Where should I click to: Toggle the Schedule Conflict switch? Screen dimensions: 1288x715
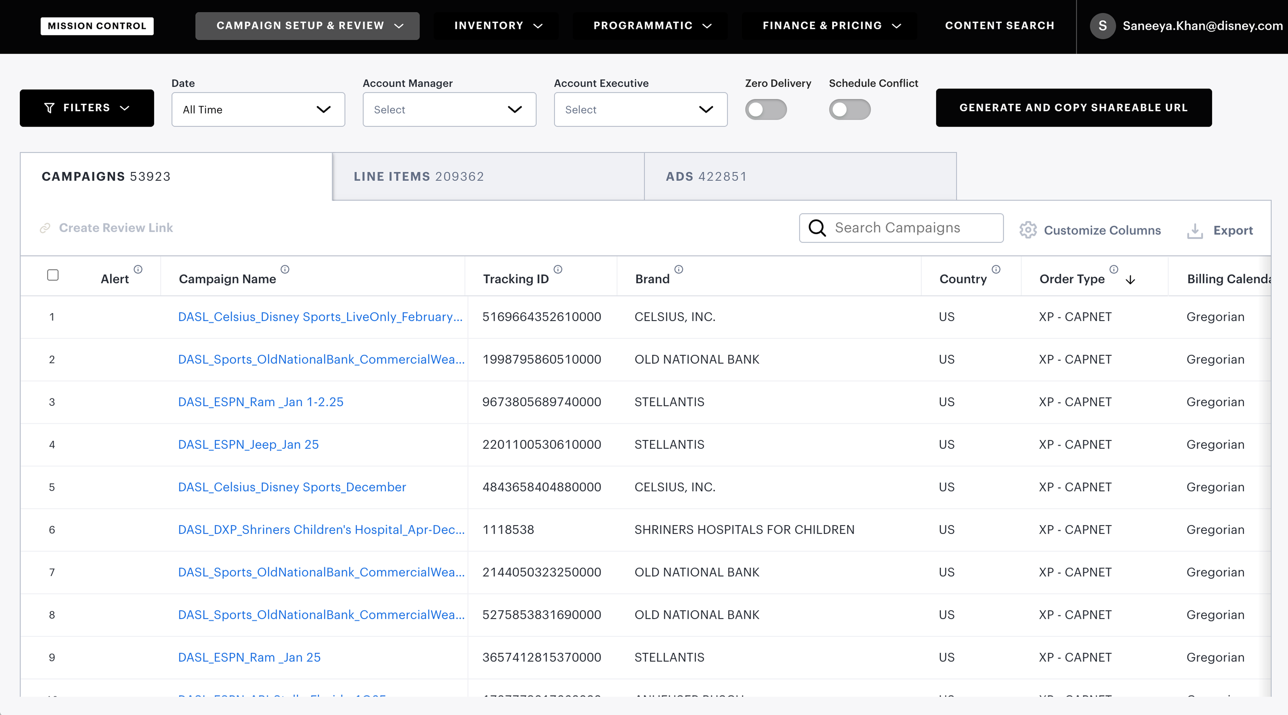point(850,110)
